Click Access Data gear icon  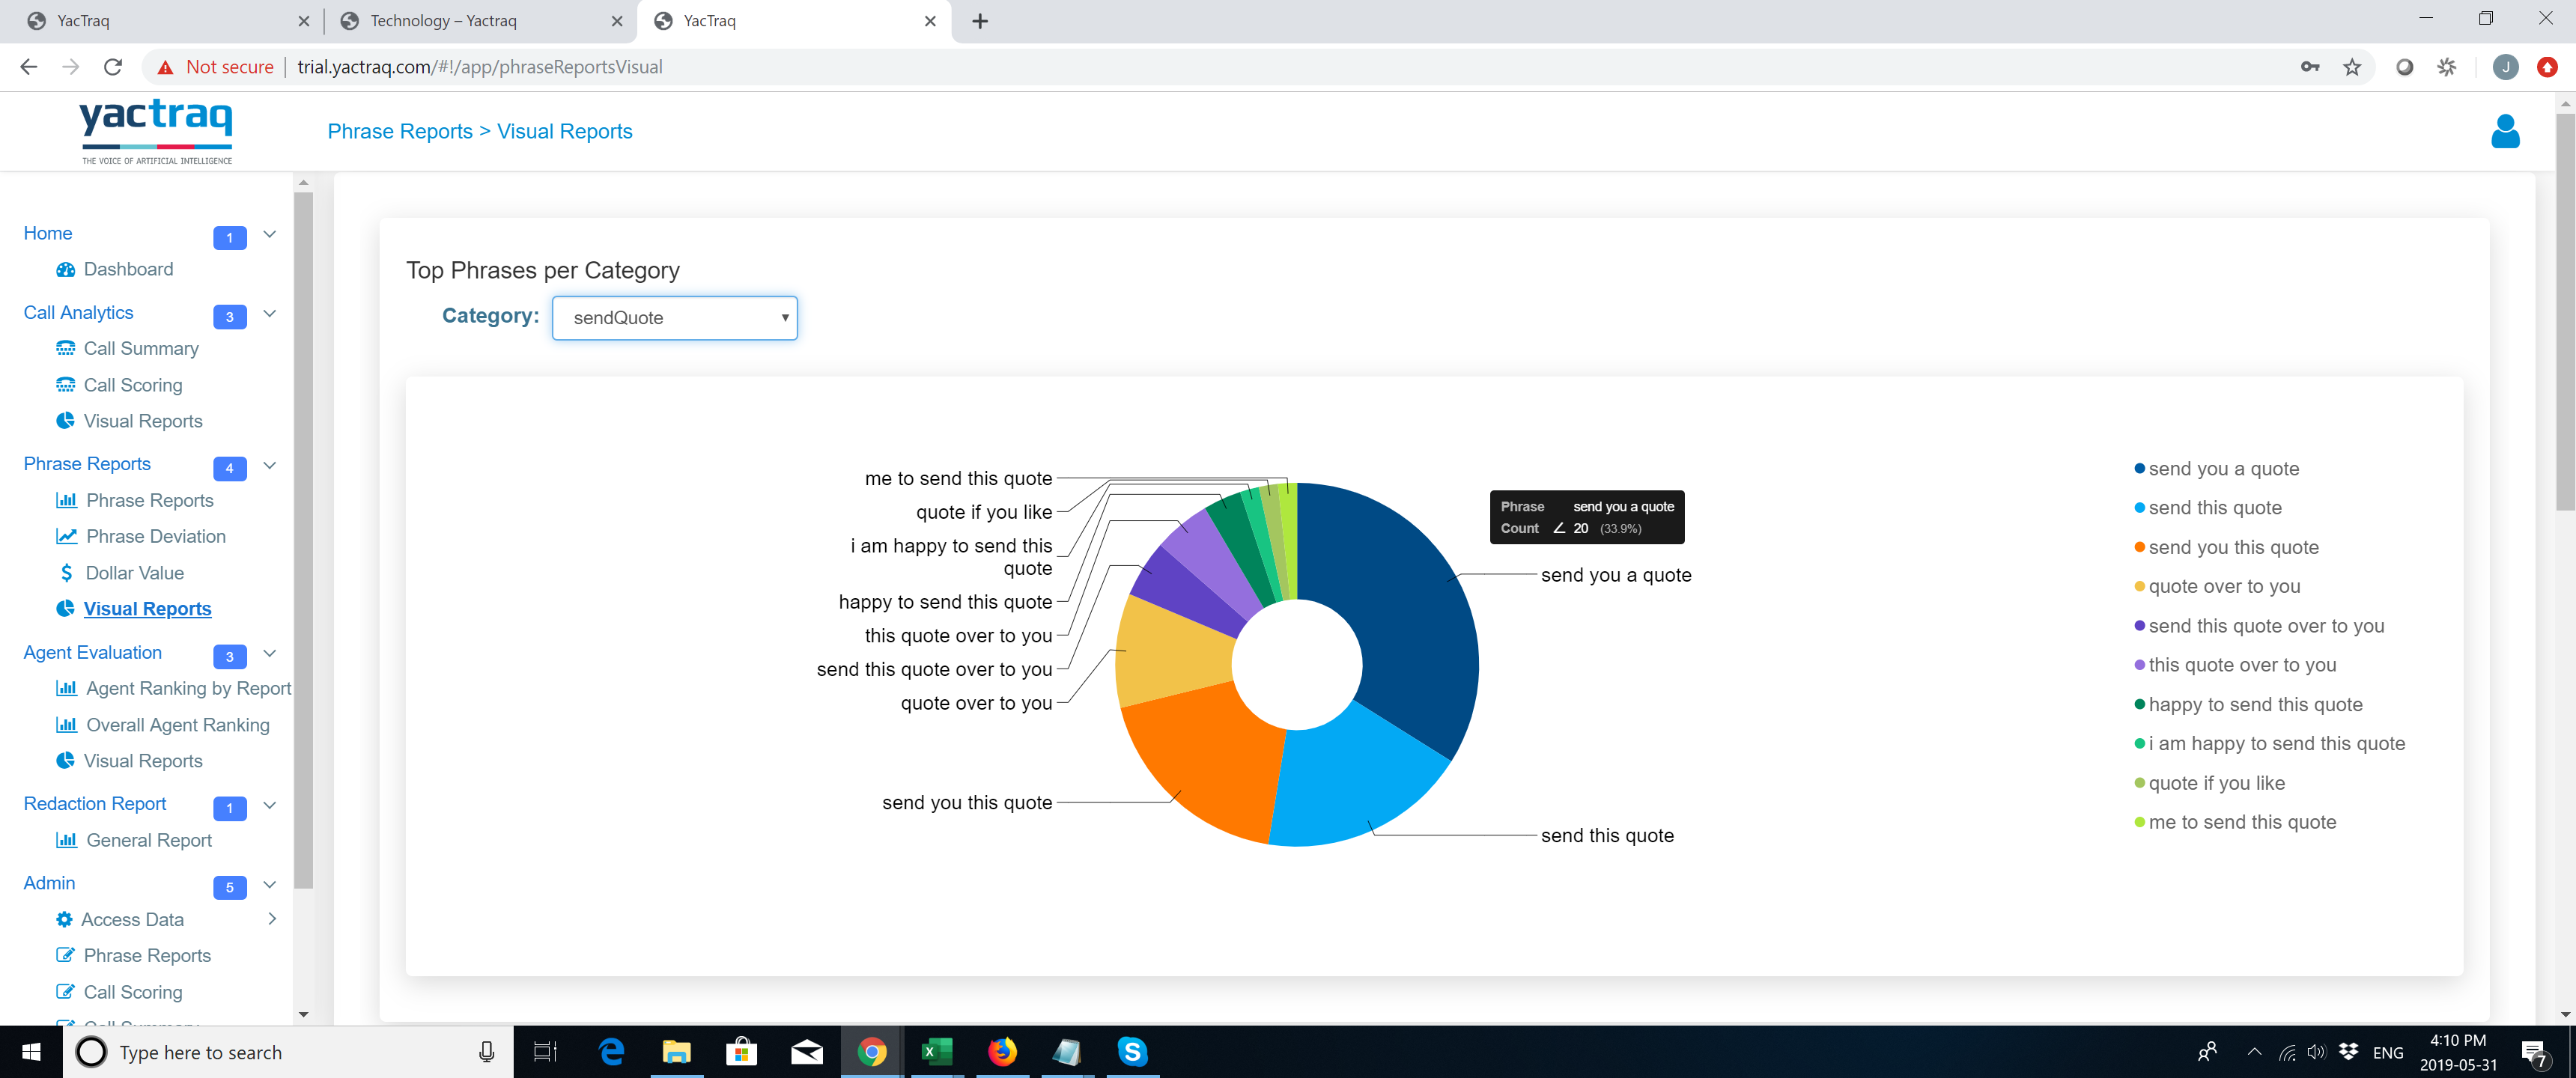point(64,919)
